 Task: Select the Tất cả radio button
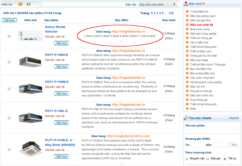coord(225,159)
